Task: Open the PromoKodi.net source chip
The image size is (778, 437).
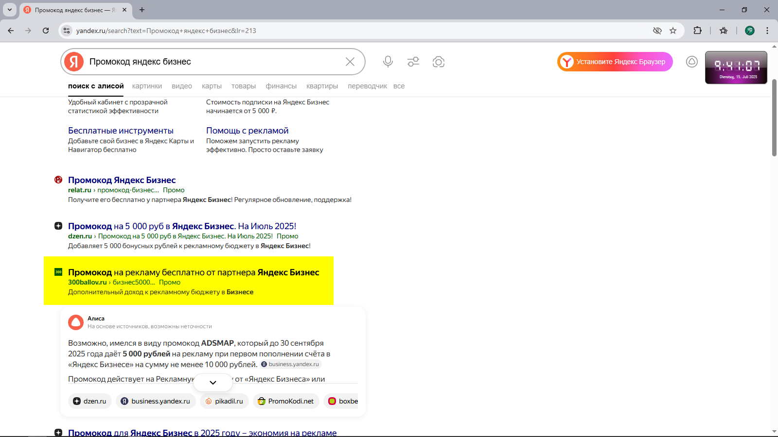Action: [x=286, y=401]
